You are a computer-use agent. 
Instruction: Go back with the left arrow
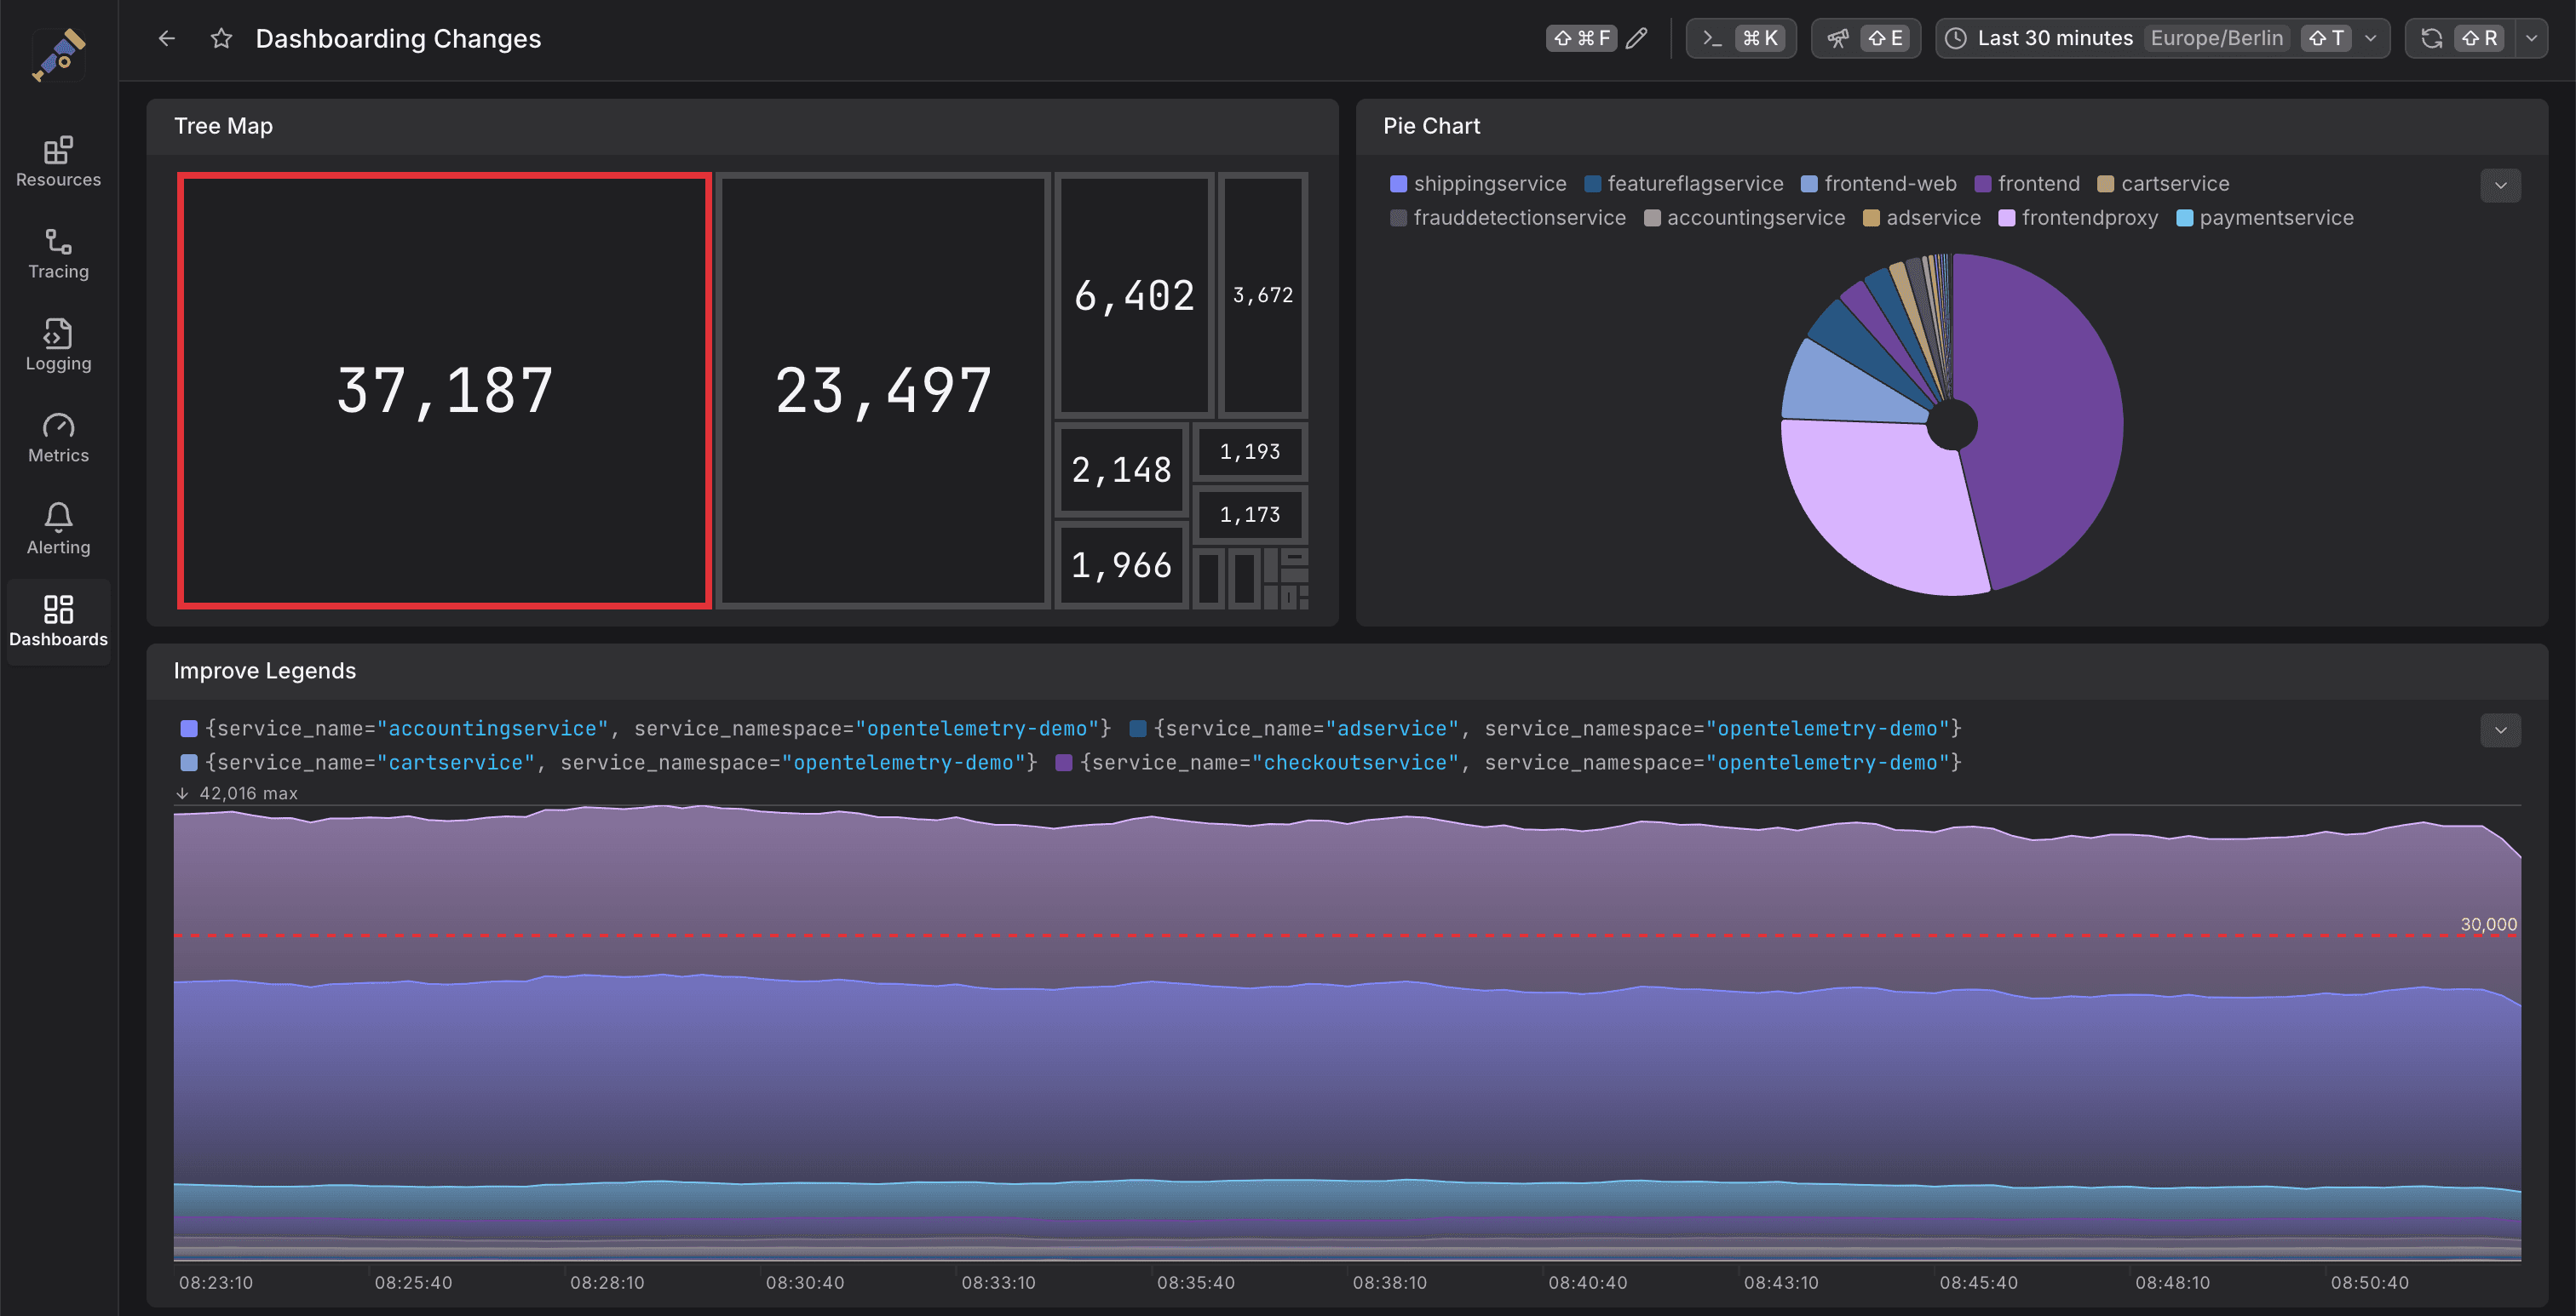(167, 38)
